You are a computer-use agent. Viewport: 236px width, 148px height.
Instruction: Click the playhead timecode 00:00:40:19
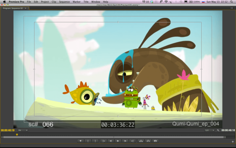pyautogui.click(x=8, y=130)
